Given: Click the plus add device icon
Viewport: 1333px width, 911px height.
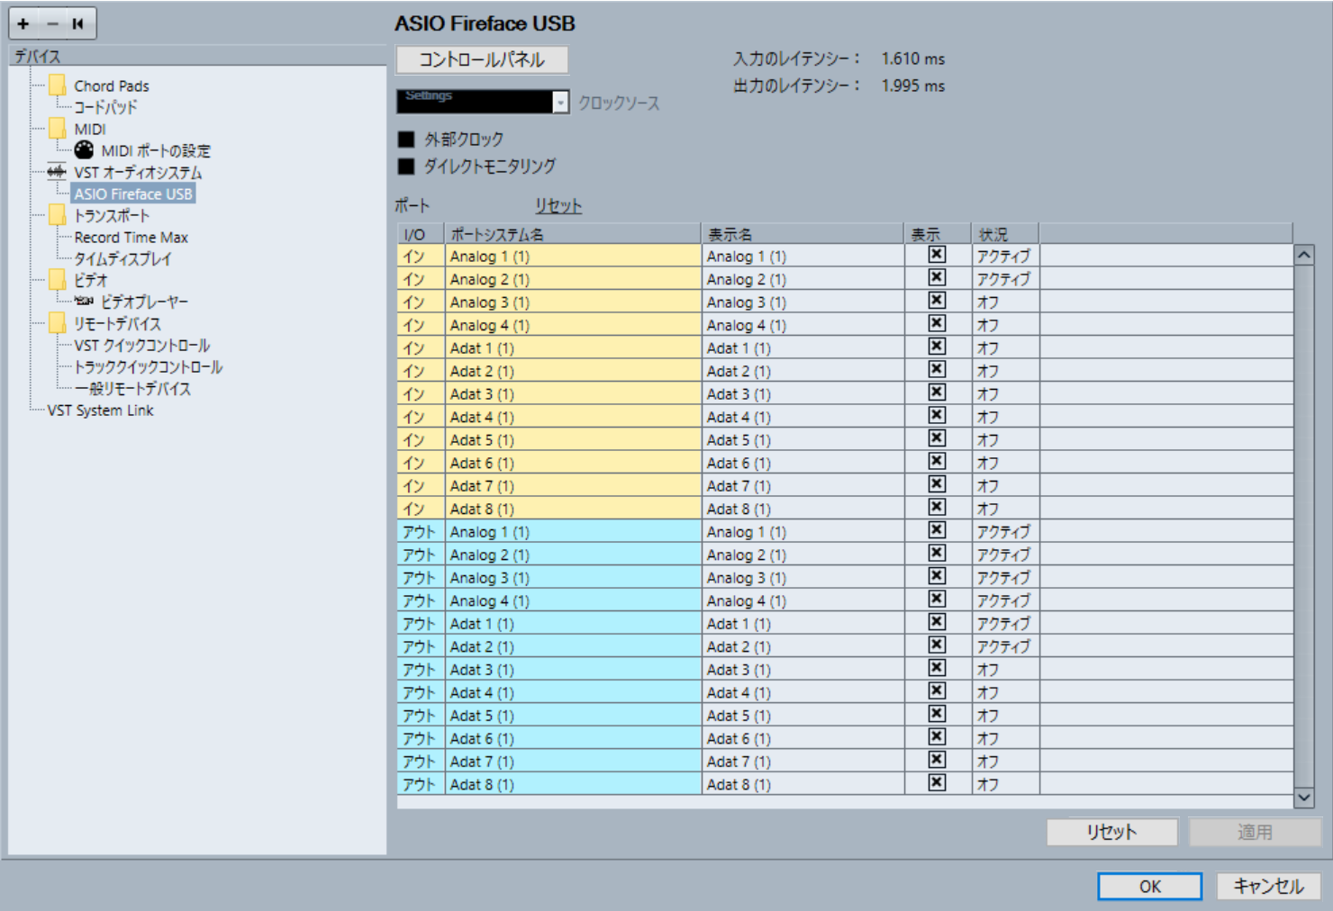Looking at the screenshot, I should point(23,24).
